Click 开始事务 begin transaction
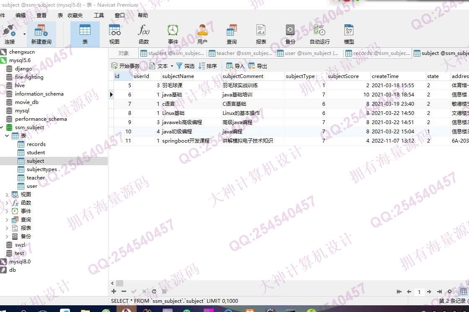The image size is (469, 312). click(125, 66)
